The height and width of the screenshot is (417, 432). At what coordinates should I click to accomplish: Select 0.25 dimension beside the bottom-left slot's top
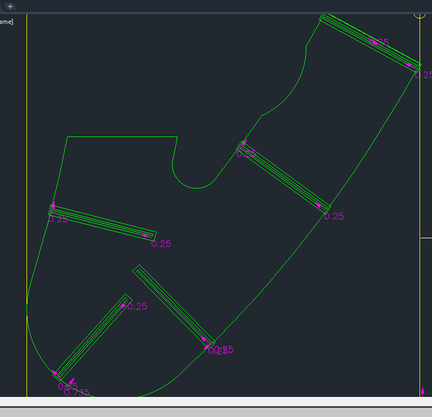tap(138, 307)
